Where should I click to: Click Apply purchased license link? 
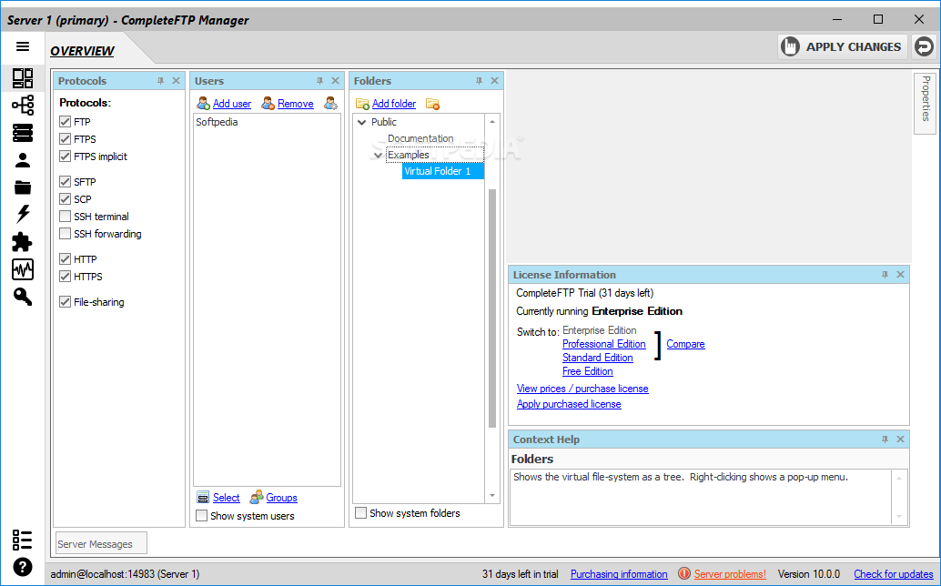(569, 404)
